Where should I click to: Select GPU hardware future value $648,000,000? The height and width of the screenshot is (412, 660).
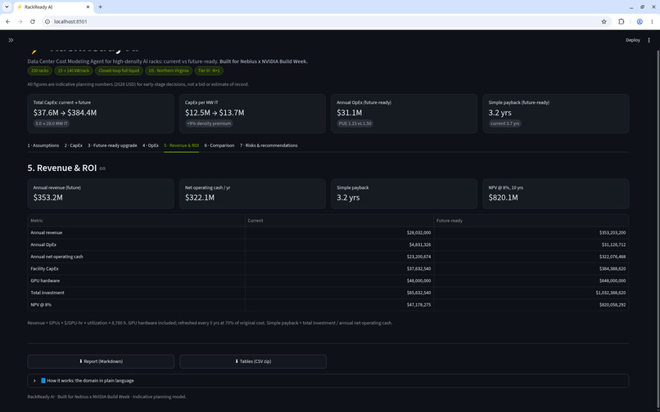point(613,281)
